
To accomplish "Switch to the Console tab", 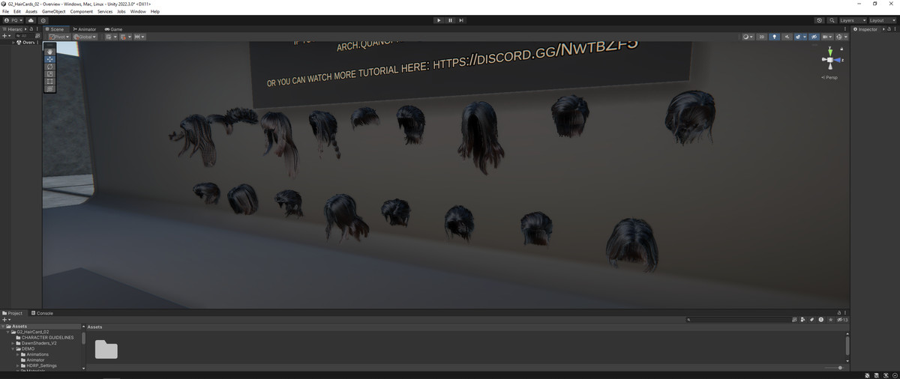I will (x=42, y=313).
